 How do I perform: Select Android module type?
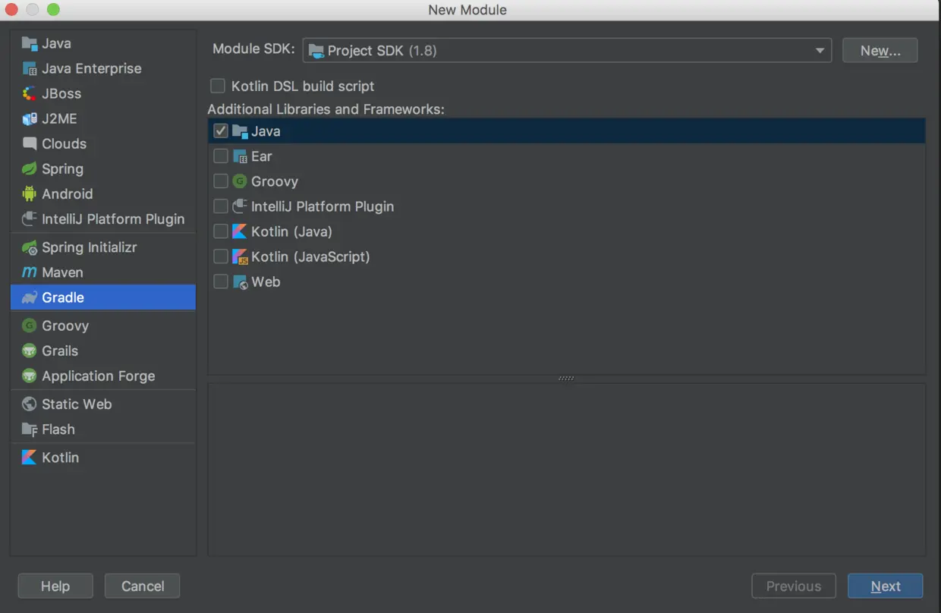[102, 193]
